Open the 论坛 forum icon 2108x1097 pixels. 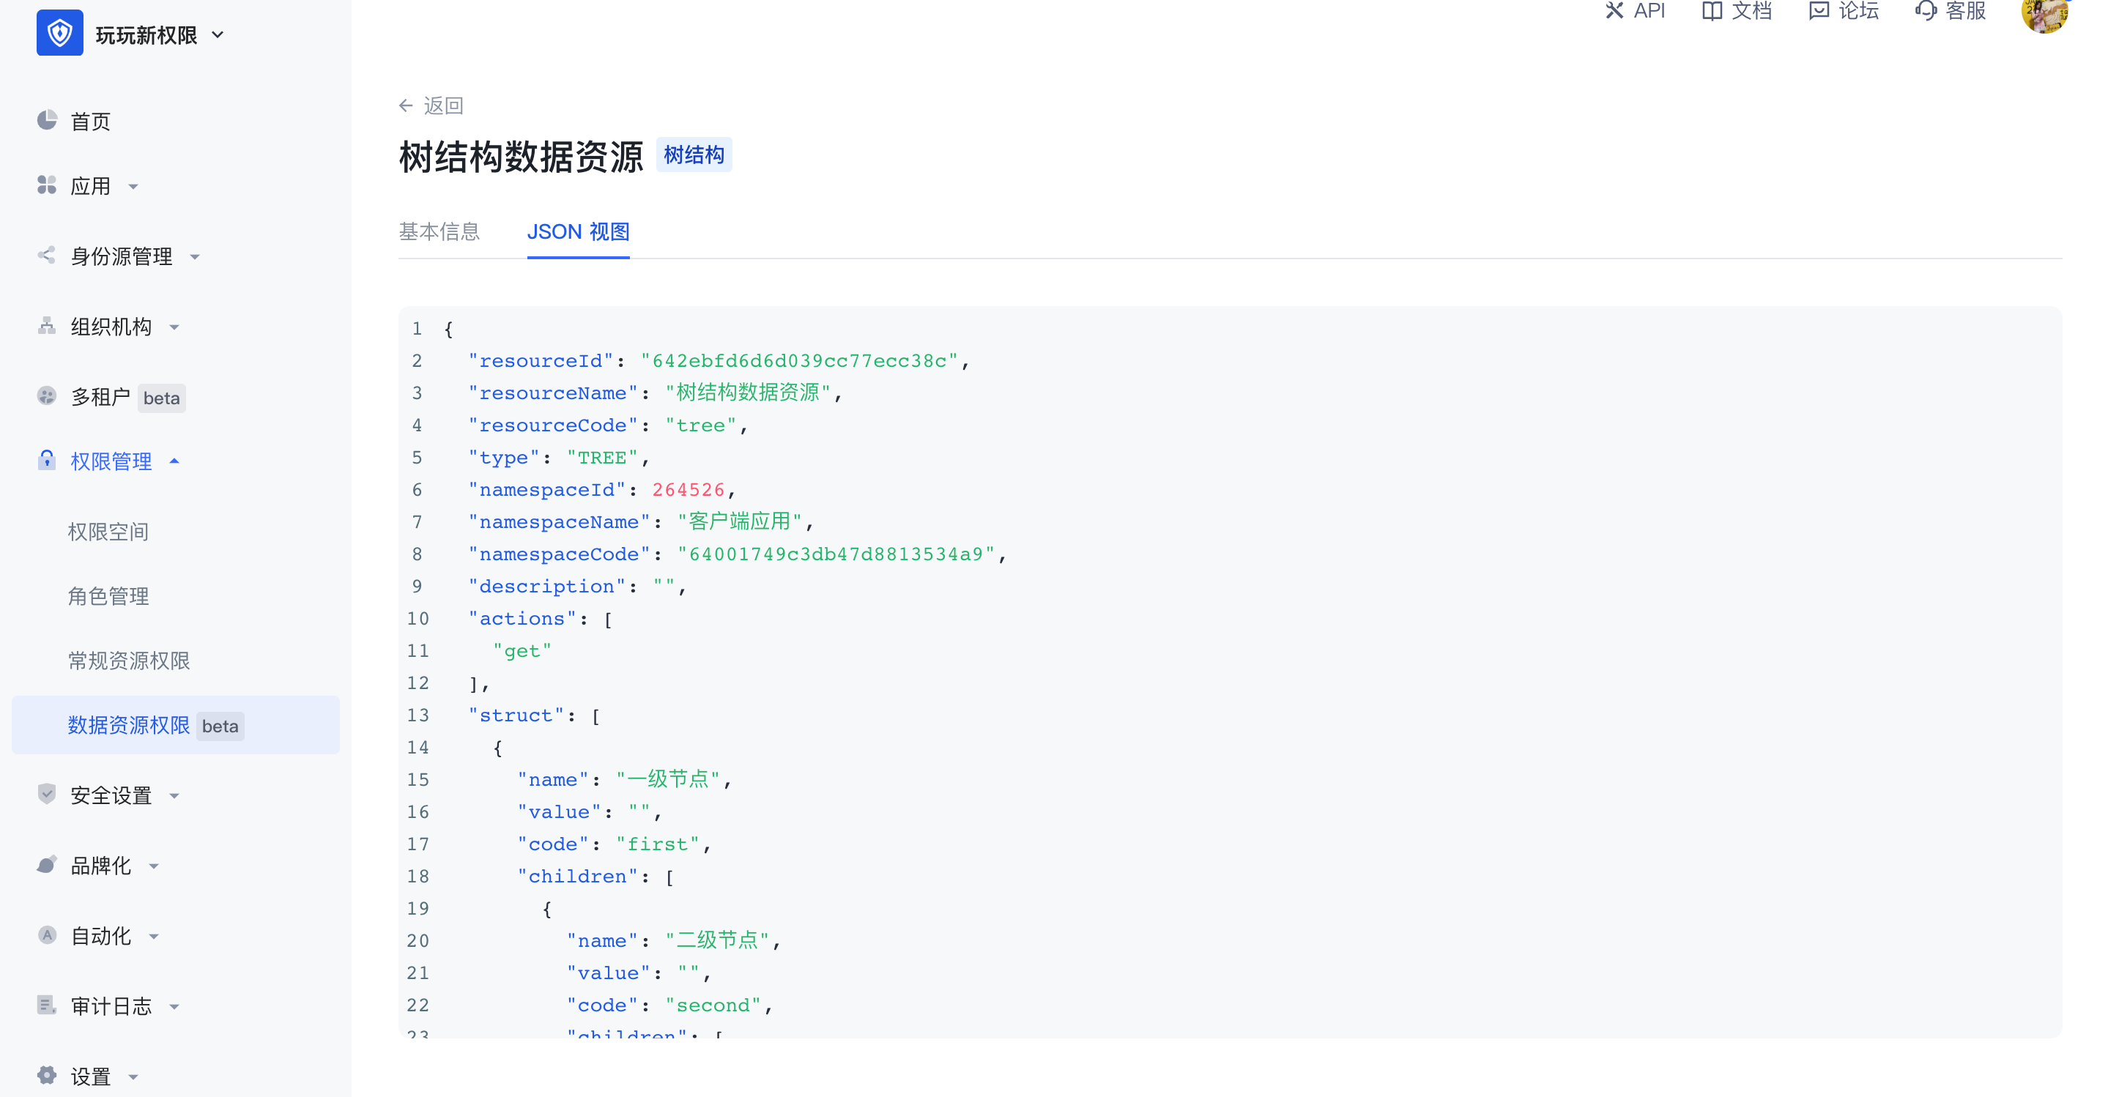tap(1820, 11)
